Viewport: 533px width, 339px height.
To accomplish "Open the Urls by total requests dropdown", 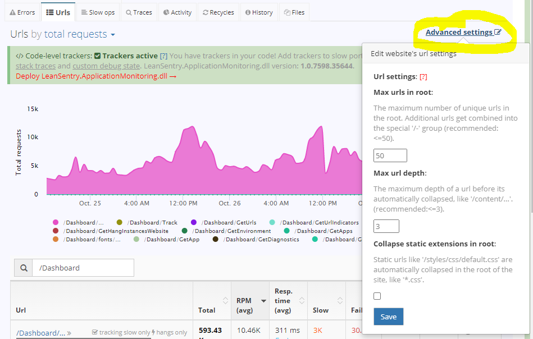I will (x=113, y=35).
